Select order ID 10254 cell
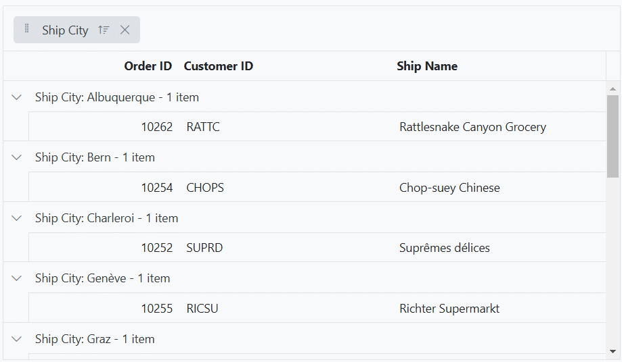622x362 pixels. pyautogui.click(x=156, y=188)
